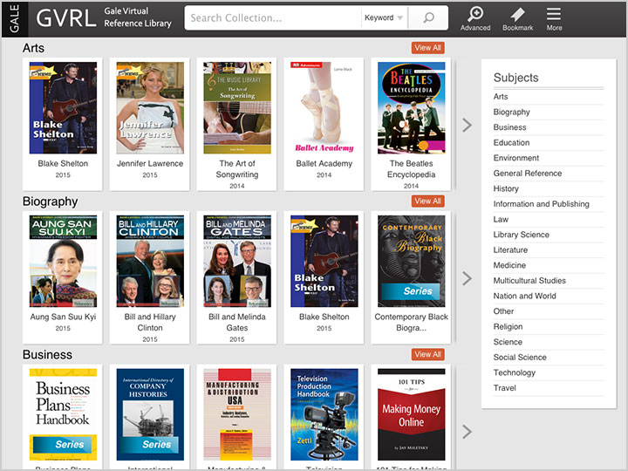Click the Ballet Academy title text
628x471 pixels.
click(324, 163)
